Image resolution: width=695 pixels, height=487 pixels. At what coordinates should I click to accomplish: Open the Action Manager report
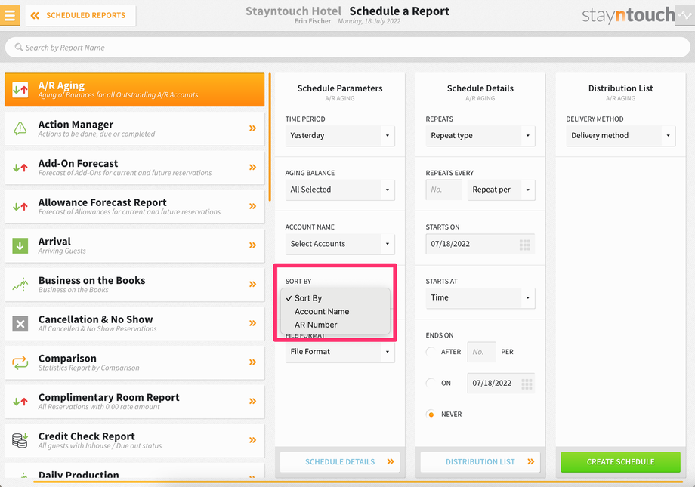tap(134, 128)
